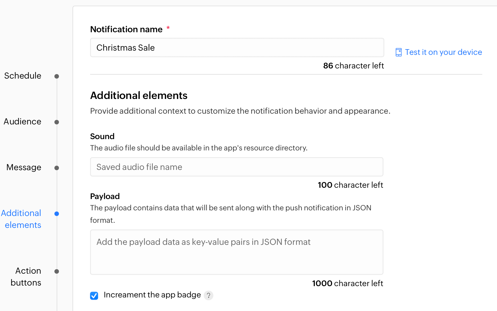Jump to the Action buttons step

click(x=26, y=277)
